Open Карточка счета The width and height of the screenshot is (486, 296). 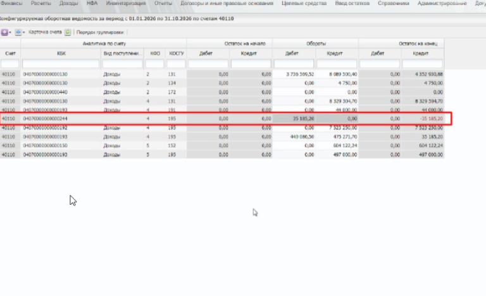tap(45, 32)
